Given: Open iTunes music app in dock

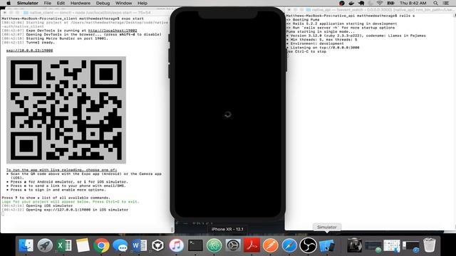Looking at the screenshot, I should (177, 245).
